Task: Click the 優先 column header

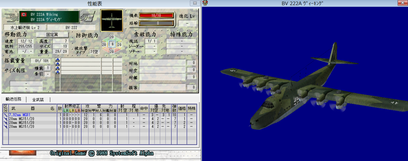Action: coord(160,106)
